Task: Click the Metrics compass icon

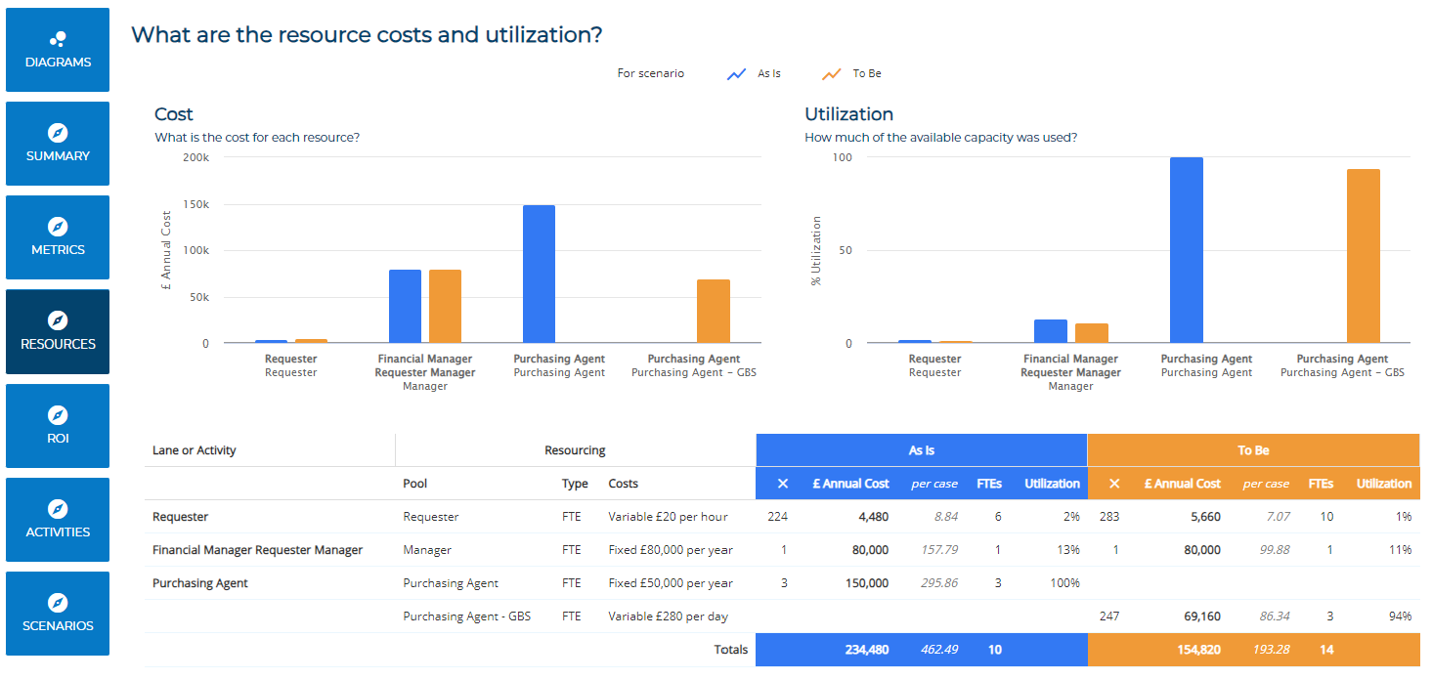Action: (x=58, y=227)
